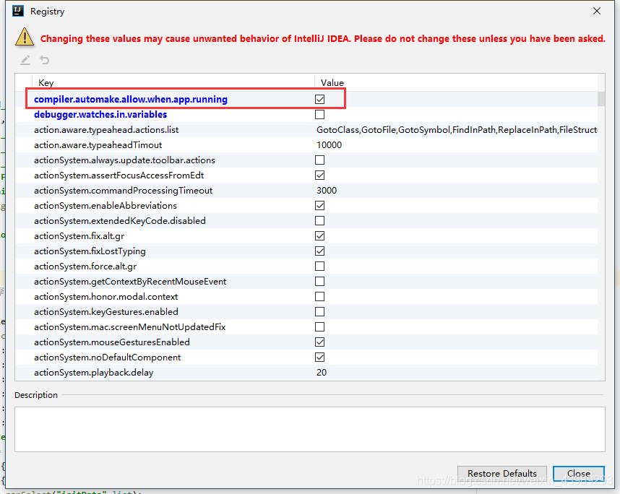The height and width of the screenshot is (494, 620).
Task: Select the actionSystem.fixLostTyping key text
Action: (x=90, y=251)
